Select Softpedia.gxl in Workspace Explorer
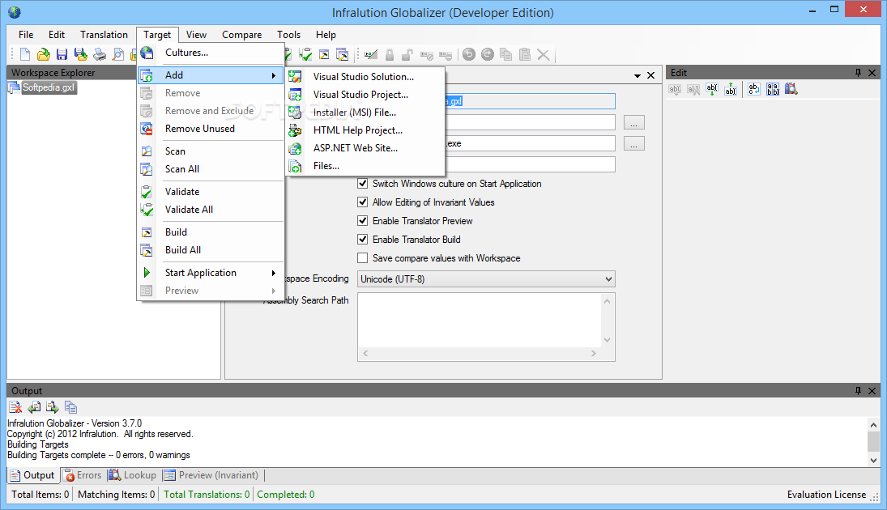887x510 pixels. 49,87
